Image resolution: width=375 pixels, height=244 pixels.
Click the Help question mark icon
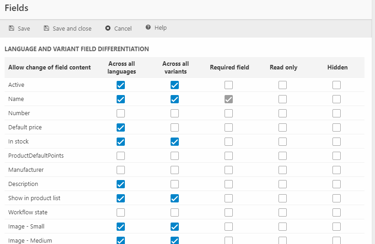148,28
